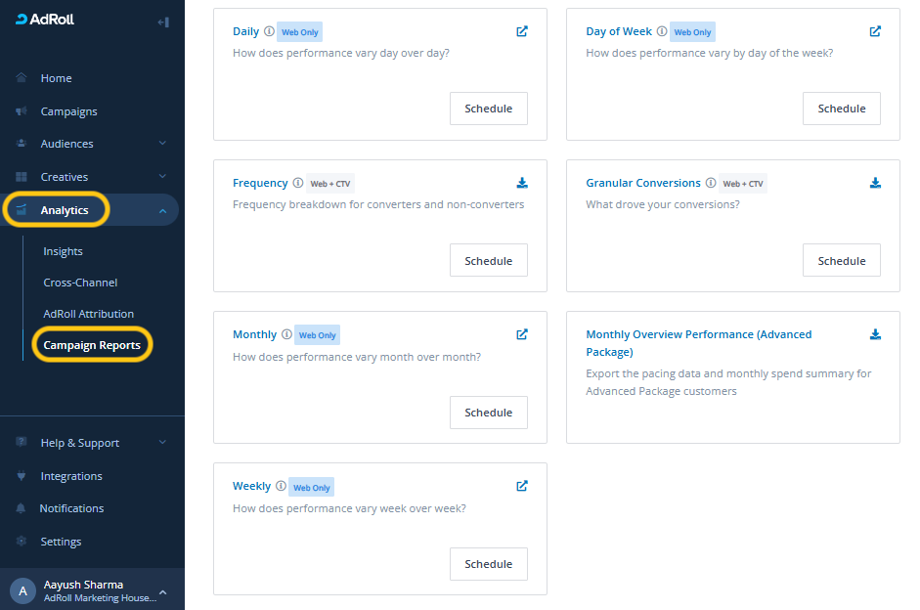
Task: Schedule the Daily report
Action: point(488,109)
